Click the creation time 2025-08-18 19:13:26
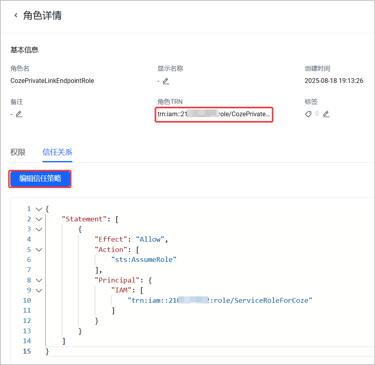 click(x=334, y=81)
